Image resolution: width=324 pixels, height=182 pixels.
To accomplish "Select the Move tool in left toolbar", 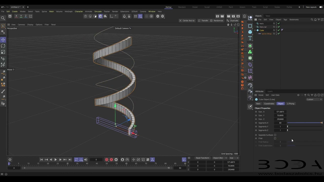I will [3, 40].
